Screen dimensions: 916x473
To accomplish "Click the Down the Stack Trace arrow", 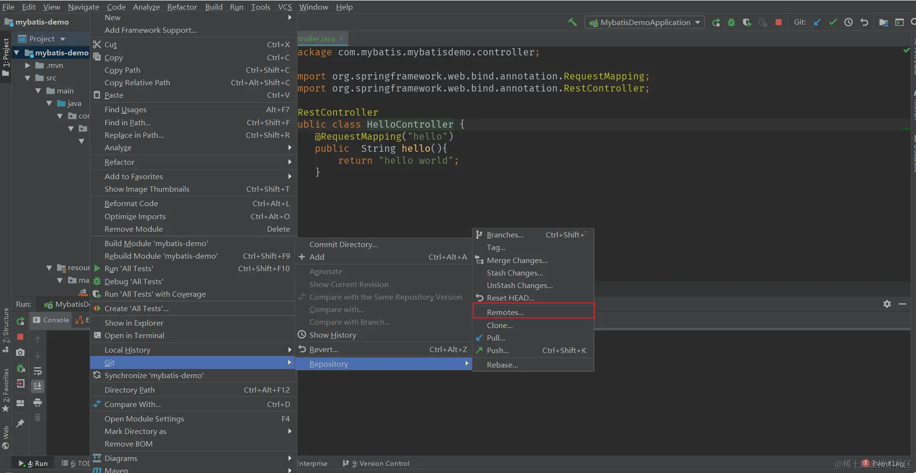I will tap(38, 355).
